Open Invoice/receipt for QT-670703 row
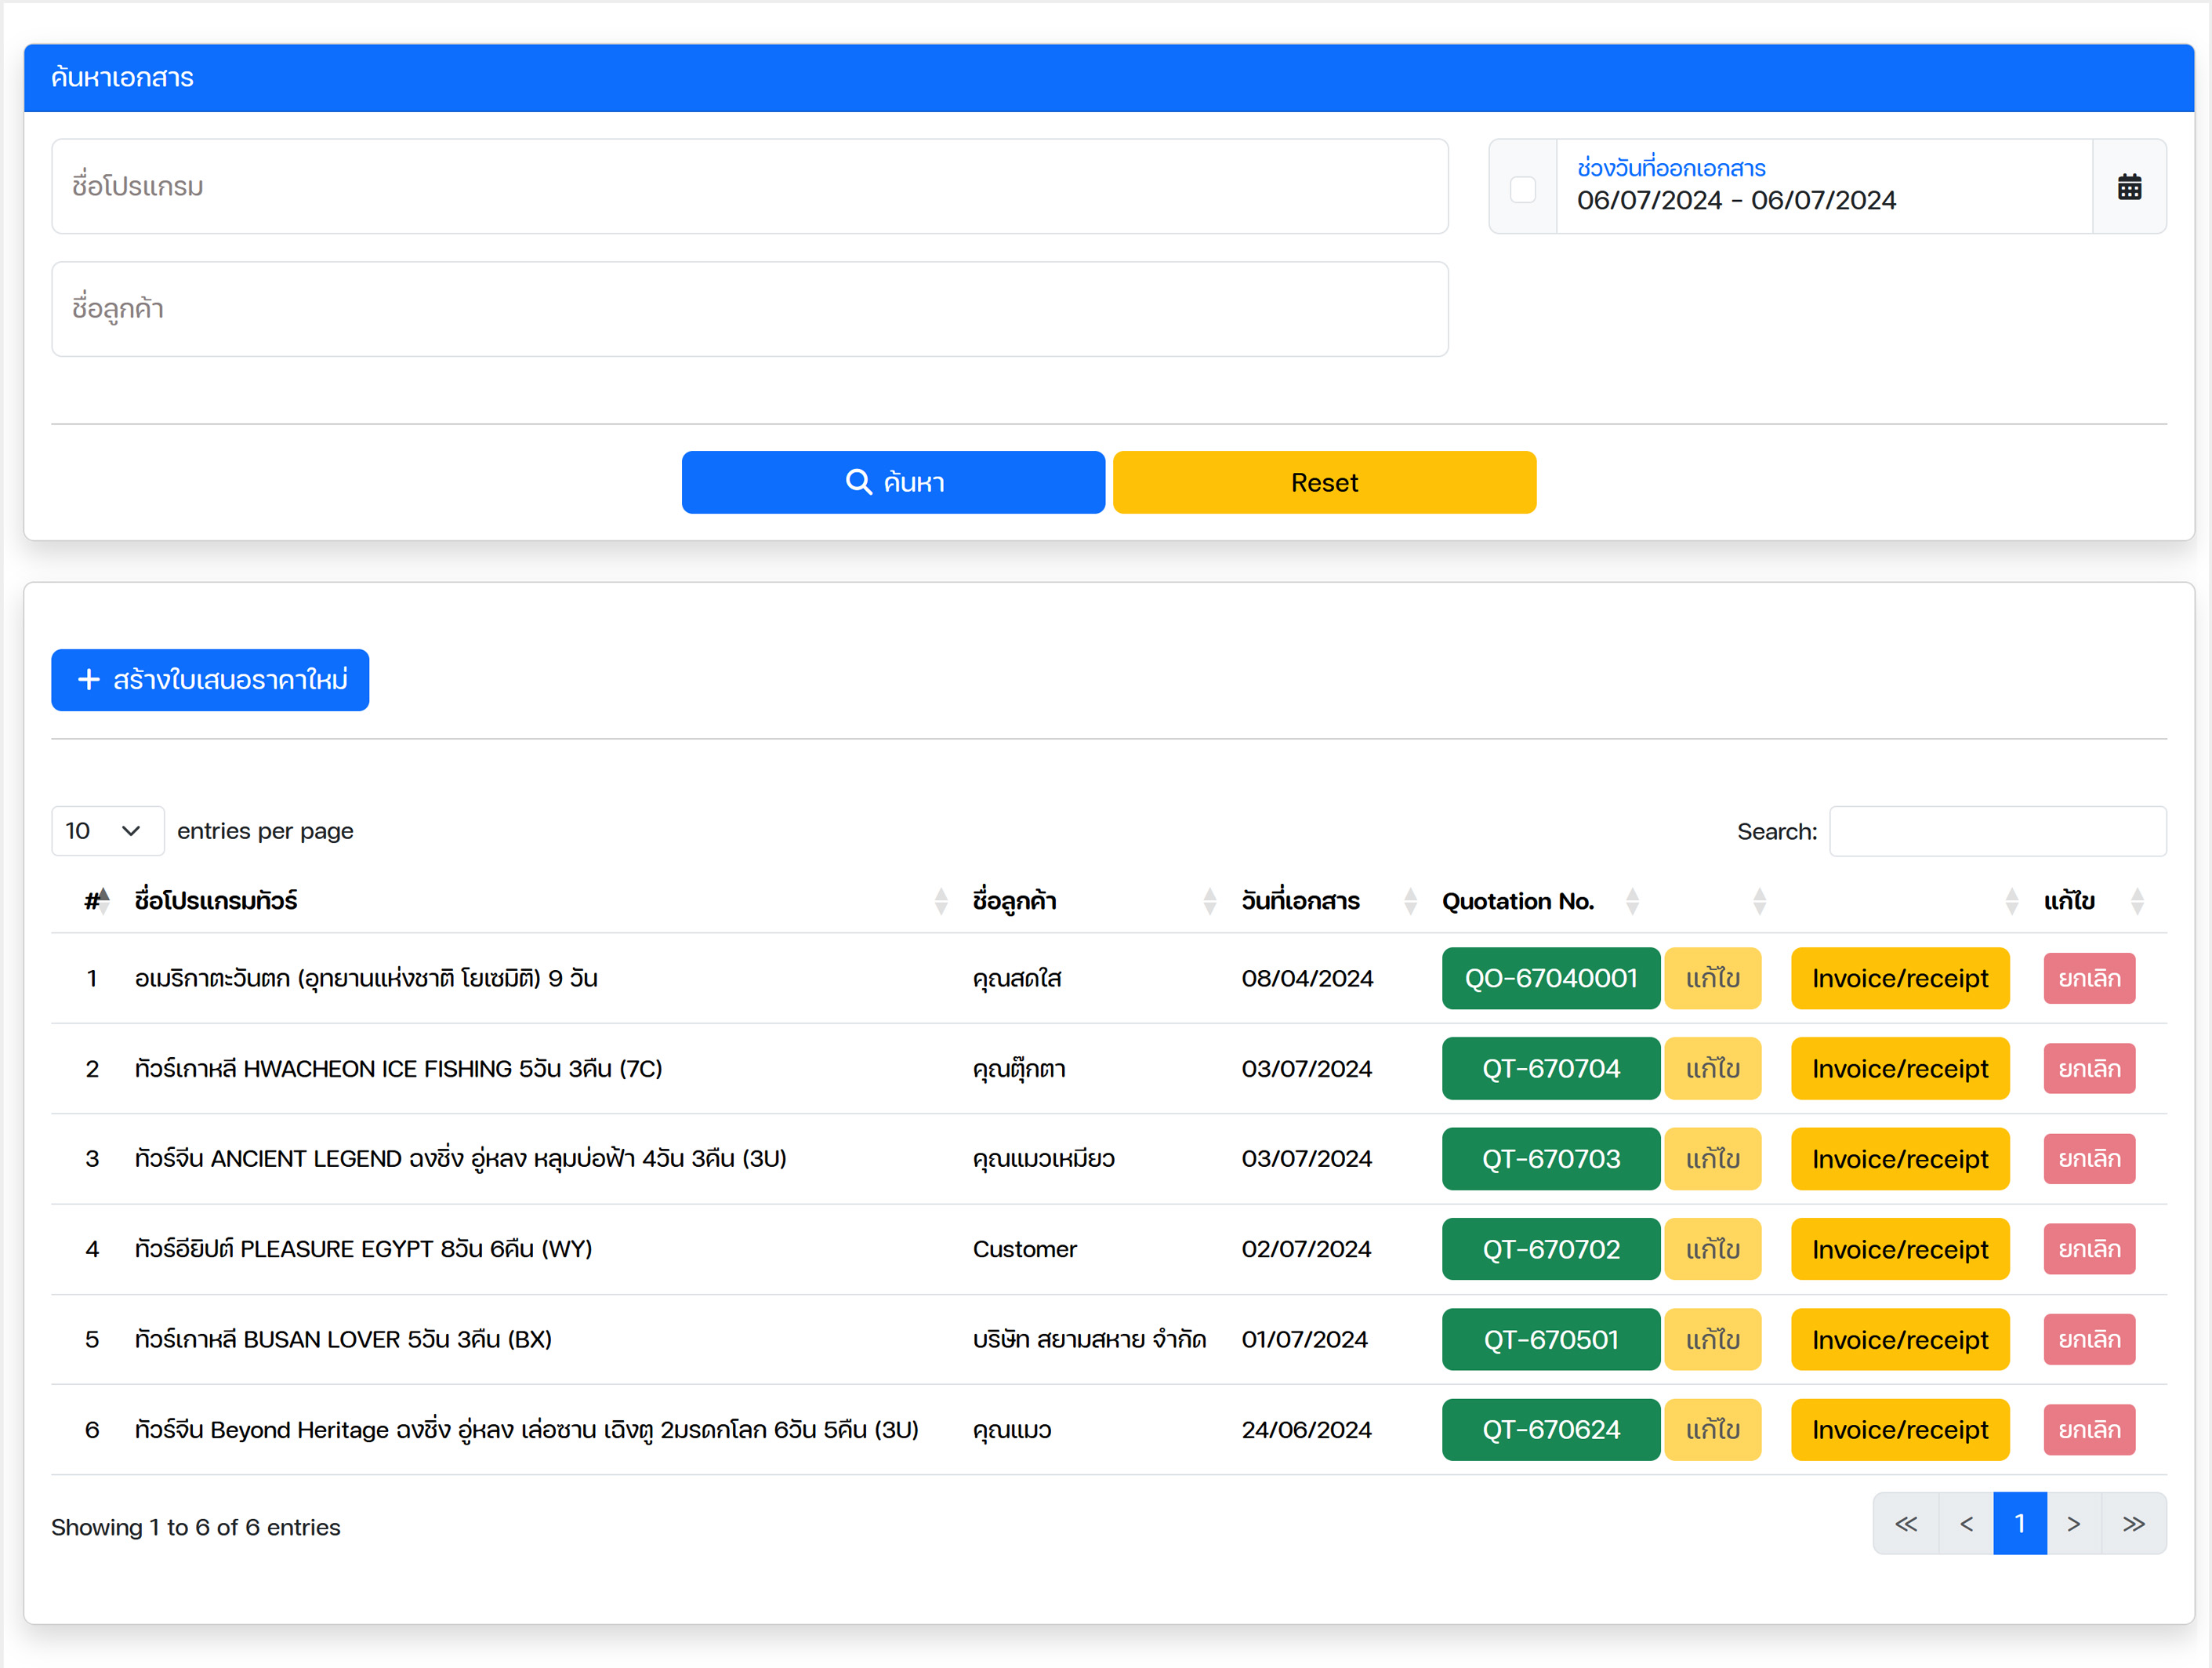 tap(1900, 1159)
